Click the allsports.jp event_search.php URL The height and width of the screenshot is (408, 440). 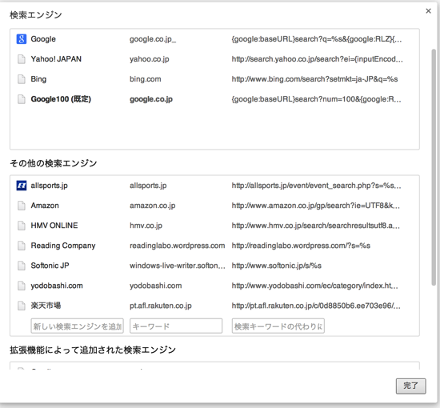pyautogui.click(x=317, y=186)
